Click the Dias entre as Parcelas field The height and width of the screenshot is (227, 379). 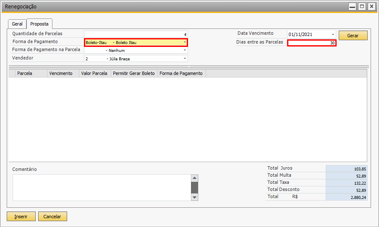[x=312, y=43]
